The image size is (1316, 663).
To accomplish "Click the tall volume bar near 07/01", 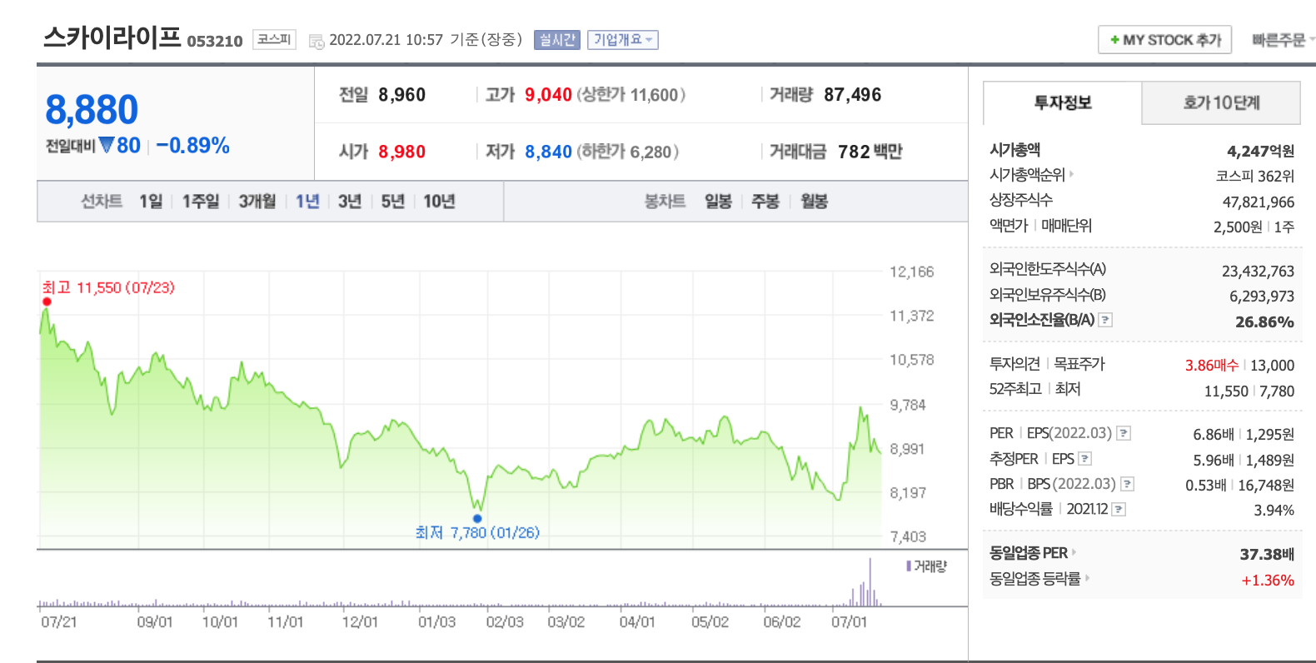I will click(x=870, y=581).
